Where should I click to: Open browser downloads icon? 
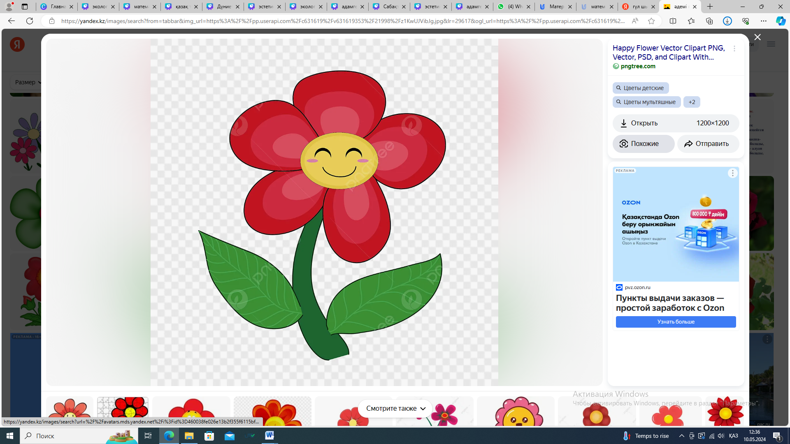pyautogui.click(x=727, y=21)
